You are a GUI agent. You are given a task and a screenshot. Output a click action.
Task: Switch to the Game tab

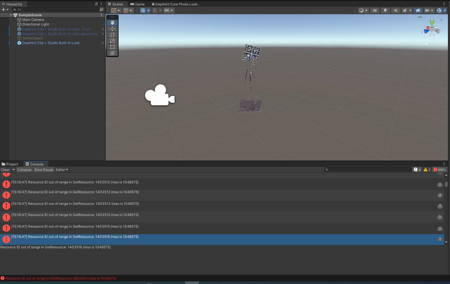[137, 4]
